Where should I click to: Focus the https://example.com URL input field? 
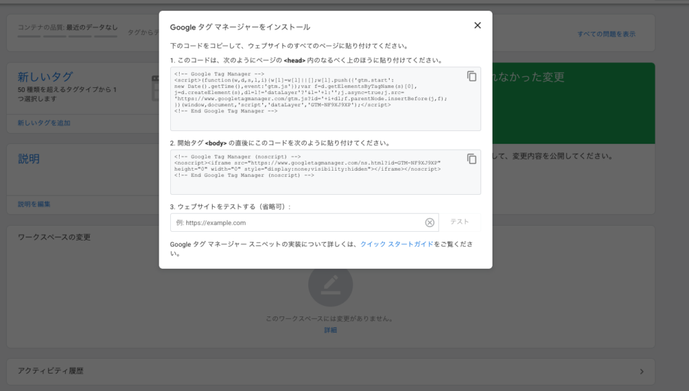tap(296, 223)
